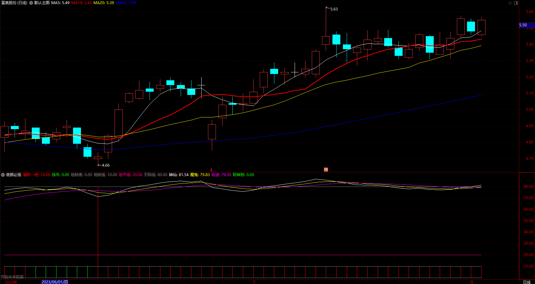
Task: Click the 5.60 price axis label
Action: pyautogui.click(x=530, y=12)
